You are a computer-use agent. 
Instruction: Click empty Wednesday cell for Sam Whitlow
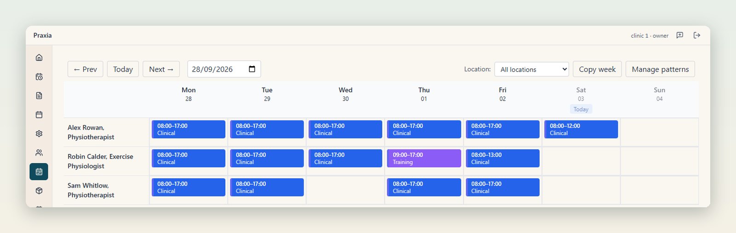[345, 190]
